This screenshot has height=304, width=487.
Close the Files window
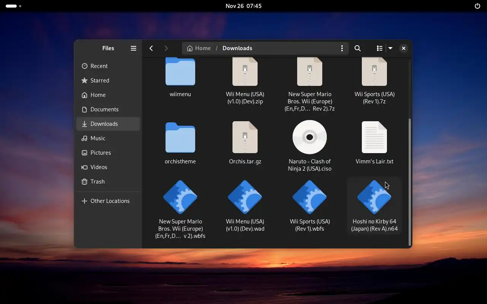(x=404, y=48)
